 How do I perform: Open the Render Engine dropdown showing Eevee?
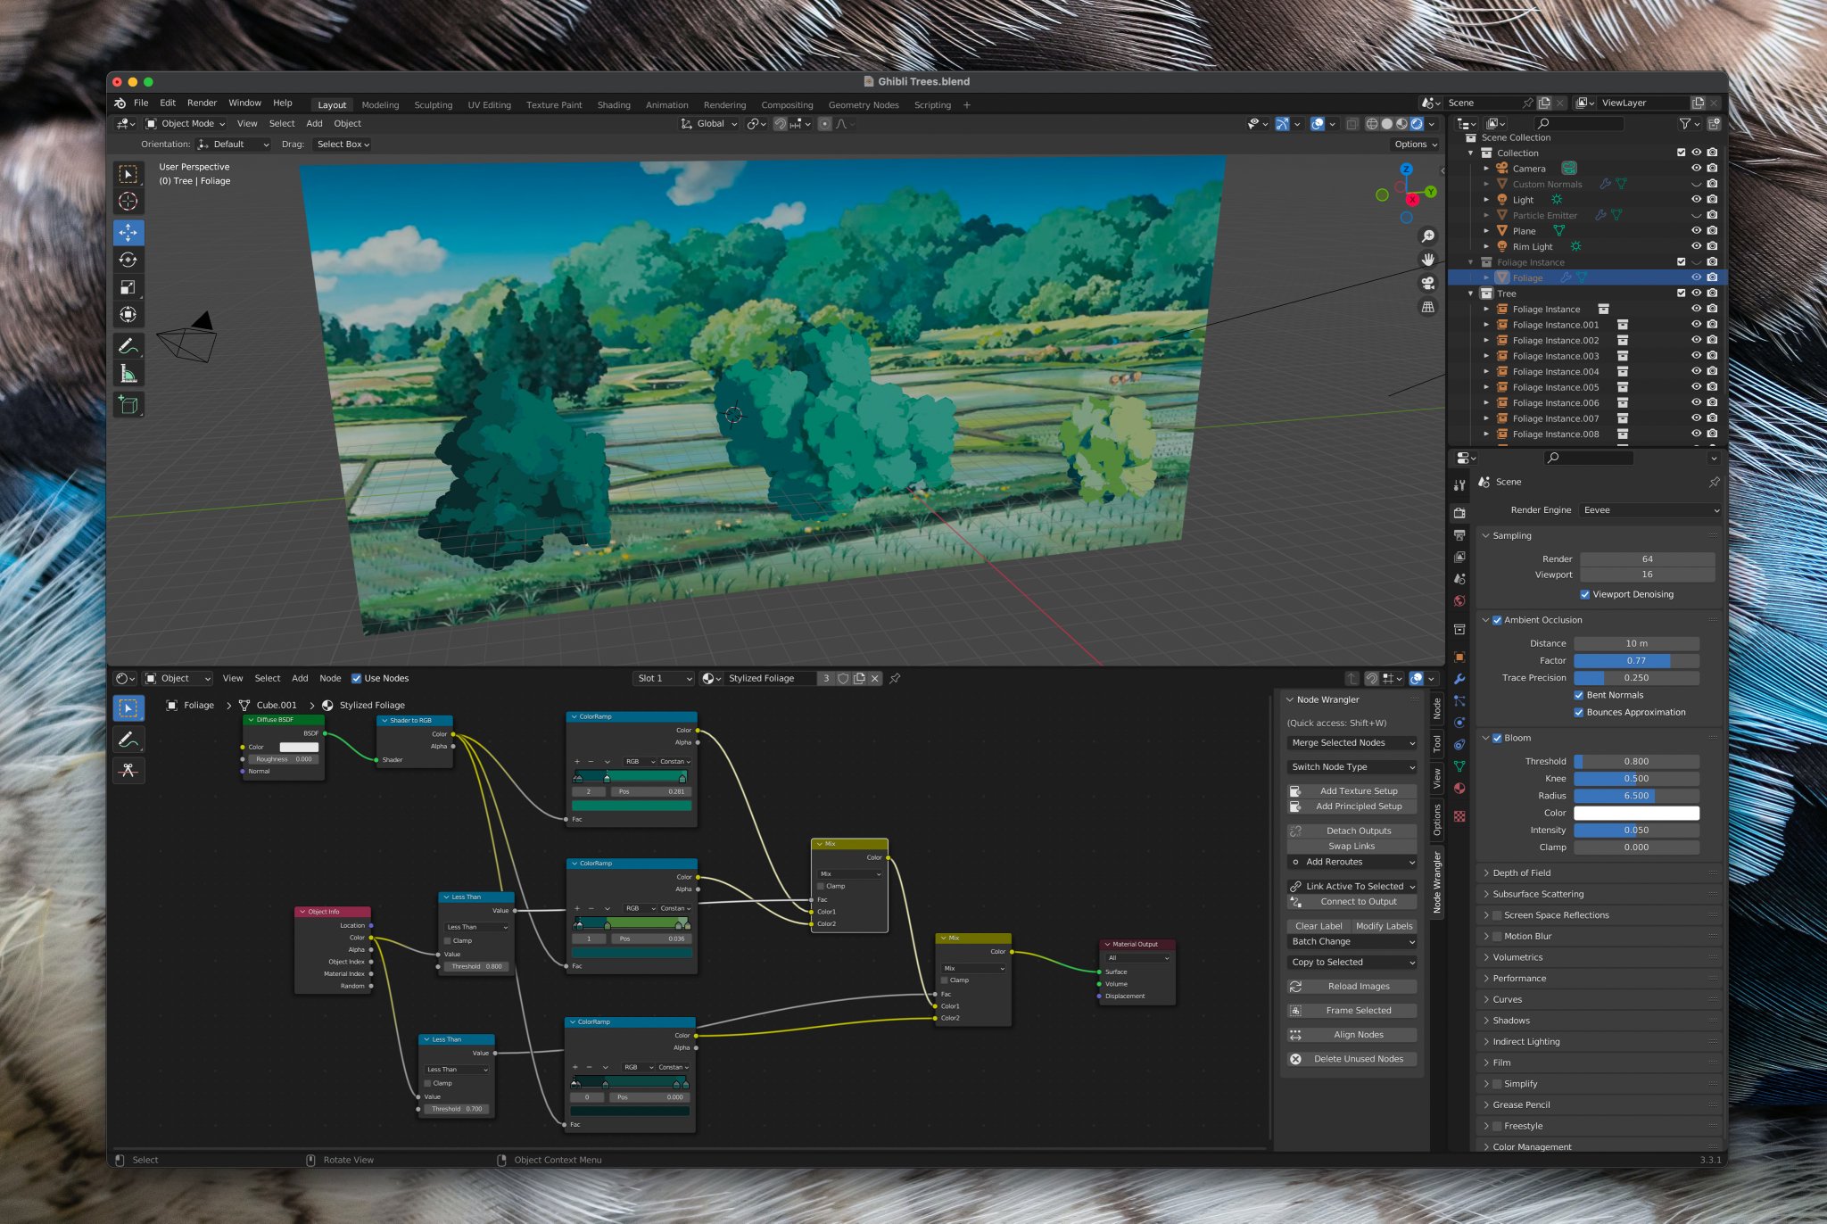pos(1649,509)
